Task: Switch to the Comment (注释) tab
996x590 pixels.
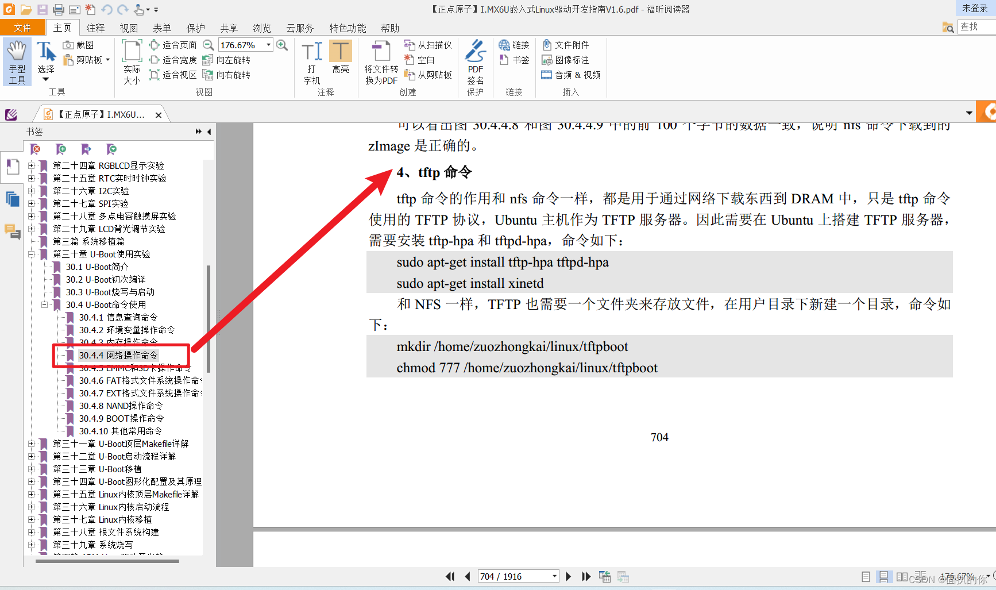Action: point(95,28)
